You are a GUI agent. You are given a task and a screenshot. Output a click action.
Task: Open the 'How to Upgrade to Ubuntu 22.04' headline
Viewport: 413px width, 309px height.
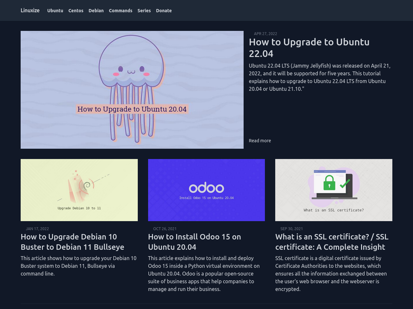coord(309,48)
